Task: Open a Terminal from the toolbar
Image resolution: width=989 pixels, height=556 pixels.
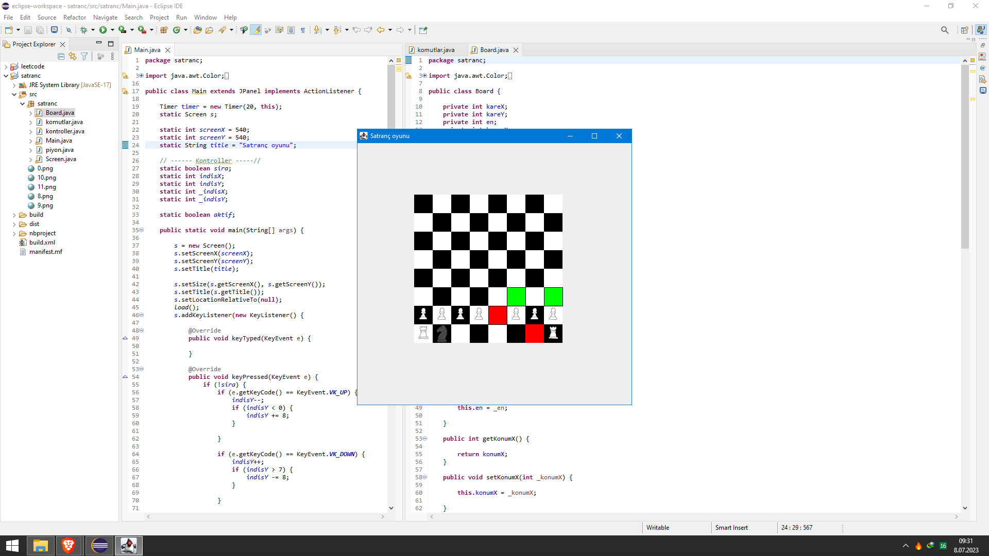Action: point(54,30)
